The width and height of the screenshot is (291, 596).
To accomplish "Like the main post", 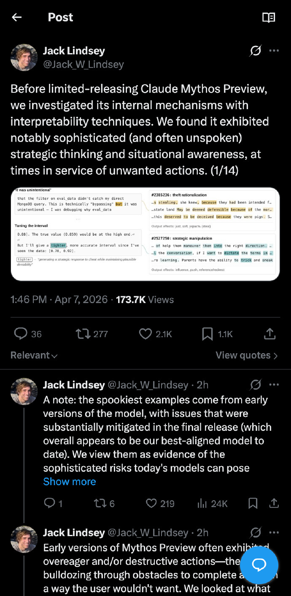I will 145,334.
